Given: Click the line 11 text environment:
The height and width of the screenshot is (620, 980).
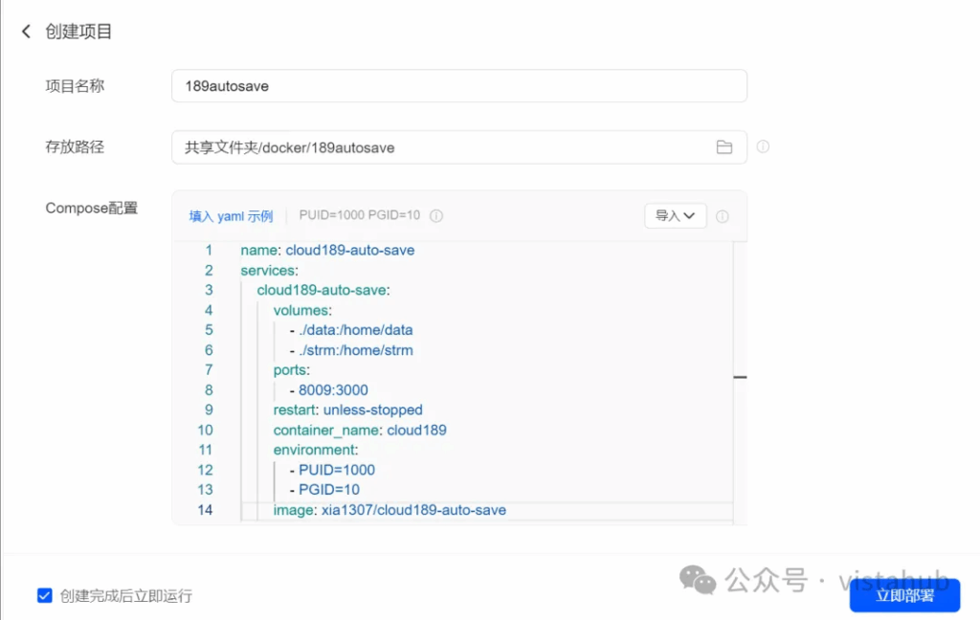Looking at the screenshot, I should [315, 450].
